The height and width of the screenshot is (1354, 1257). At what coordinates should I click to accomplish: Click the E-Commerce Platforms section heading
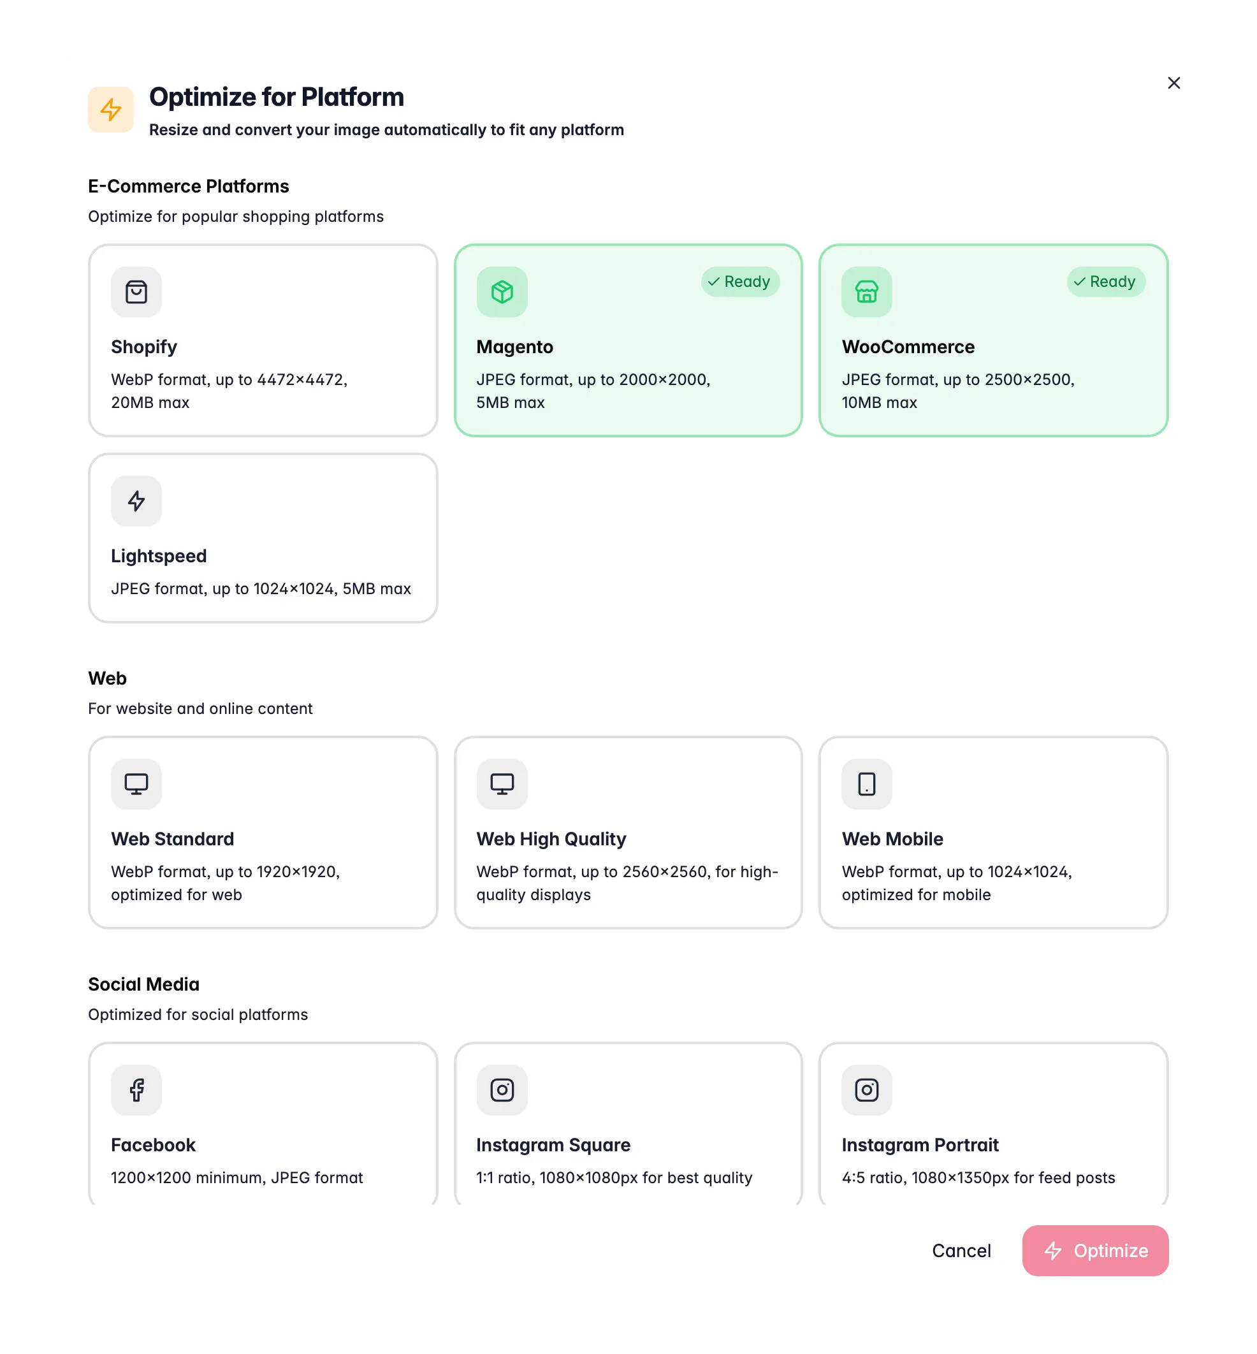(x=189, y=186)
